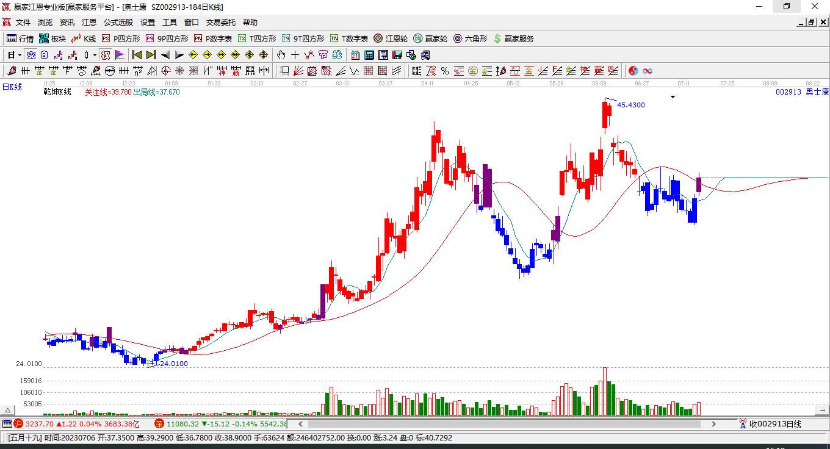Open the calculator tool icon

pyautogui.click(x=369, y=55)
